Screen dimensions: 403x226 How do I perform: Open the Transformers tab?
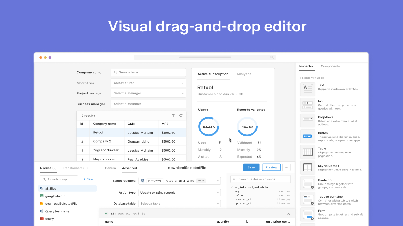(x=75, y=168)
